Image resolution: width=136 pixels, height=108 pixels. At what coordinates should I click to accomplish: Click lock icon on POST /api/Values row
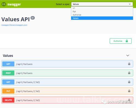129,73
